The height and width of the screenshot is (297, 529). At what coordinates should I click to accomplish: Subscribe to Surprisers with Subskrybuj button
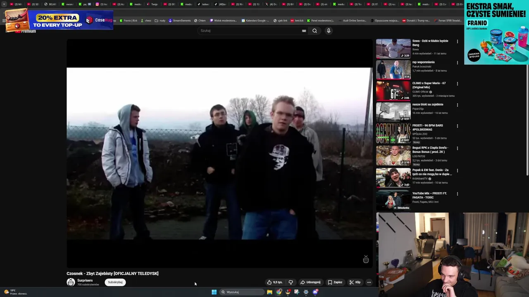tap(115, 282)
